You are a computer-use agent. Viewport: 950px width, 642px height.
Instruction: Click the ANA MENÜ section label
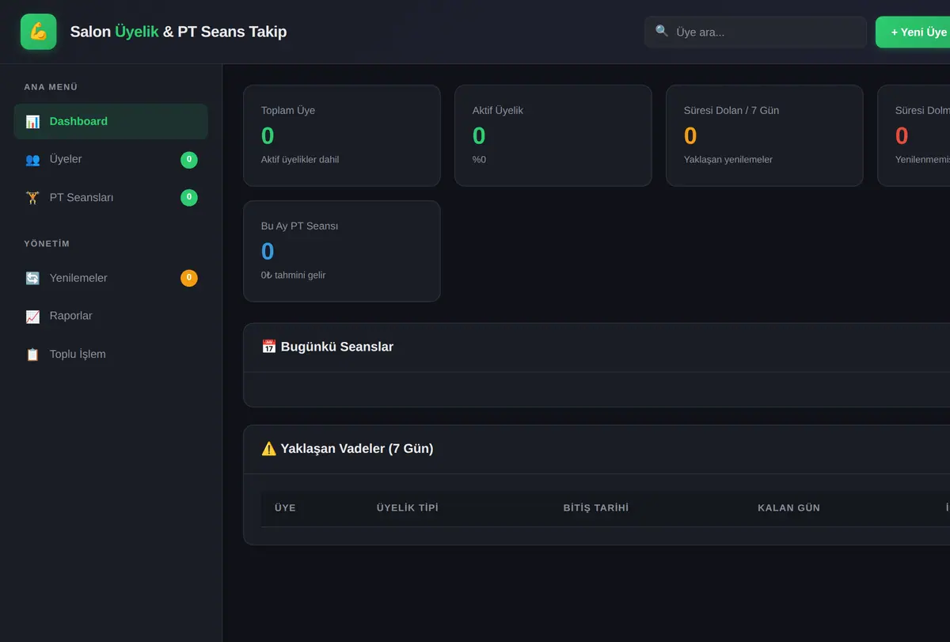click(51, 87)
